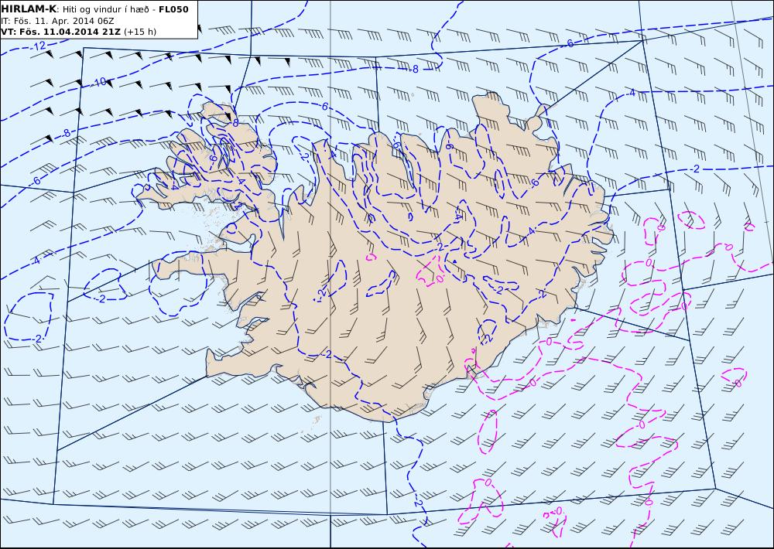This screenshot has width=774, height=549.
Task: Click the VT: Fös. 11.04.2014 21Z line
Action: tap(61, 32)
